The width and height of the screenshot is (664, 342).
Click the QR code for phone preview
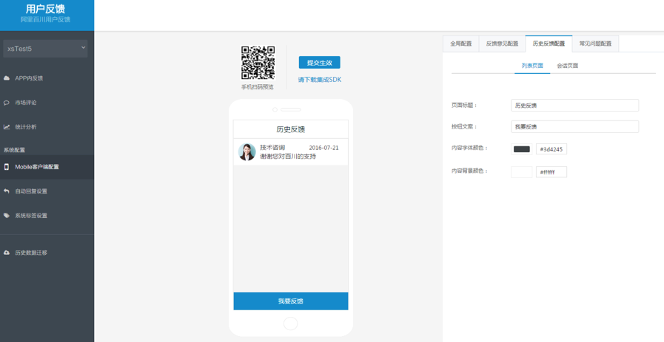coord(258,63)
